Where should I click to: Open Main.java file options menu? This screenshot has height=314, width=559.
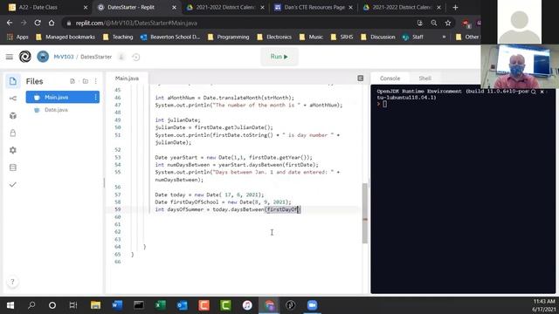click(95, 97)
